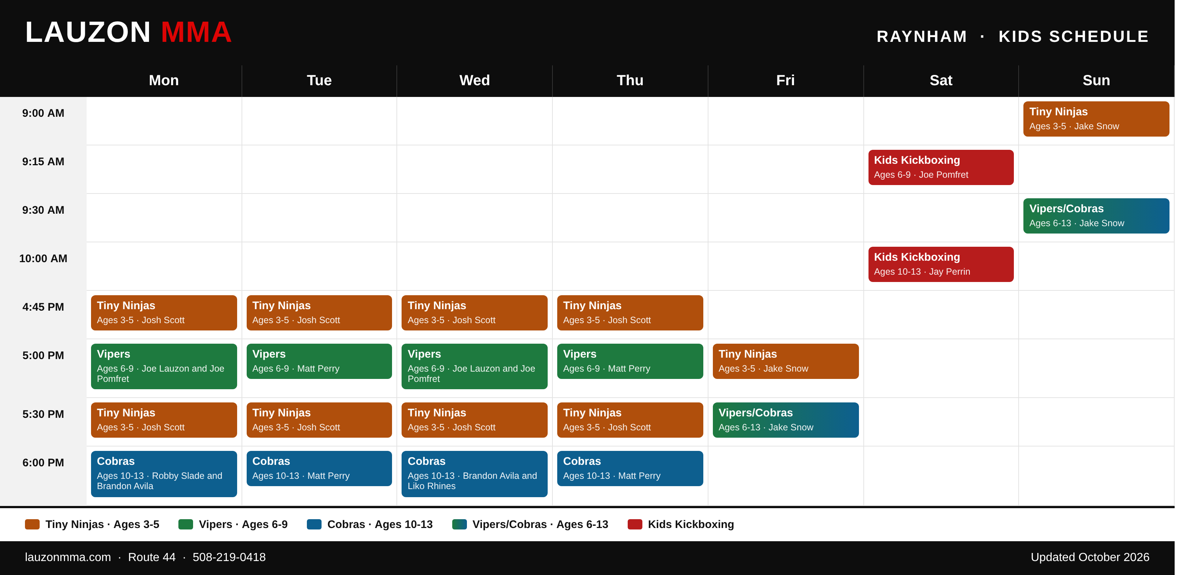1204x575 pixels.
Task: Open Monday 5:00 PM Vipers class
Action: pos(164,366)
